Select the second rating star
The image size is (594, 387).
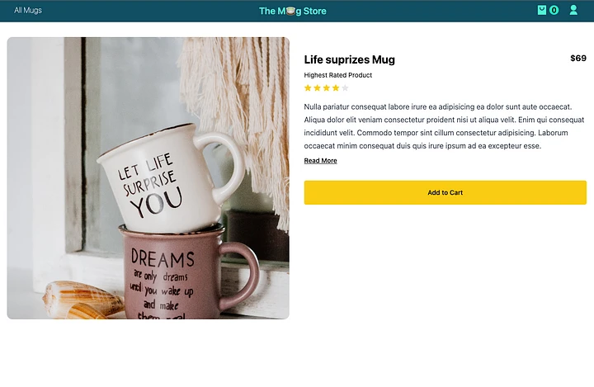point(317,88)
